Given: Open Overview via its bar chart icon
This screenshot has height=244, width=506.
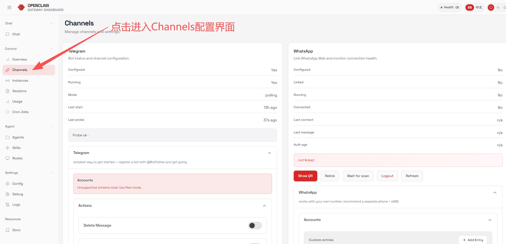Looking at the screenshot, I should click(8, 59).
